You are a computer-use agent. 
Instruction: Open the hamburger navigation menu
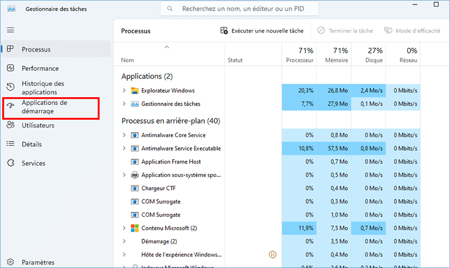[x=11, y=30]
